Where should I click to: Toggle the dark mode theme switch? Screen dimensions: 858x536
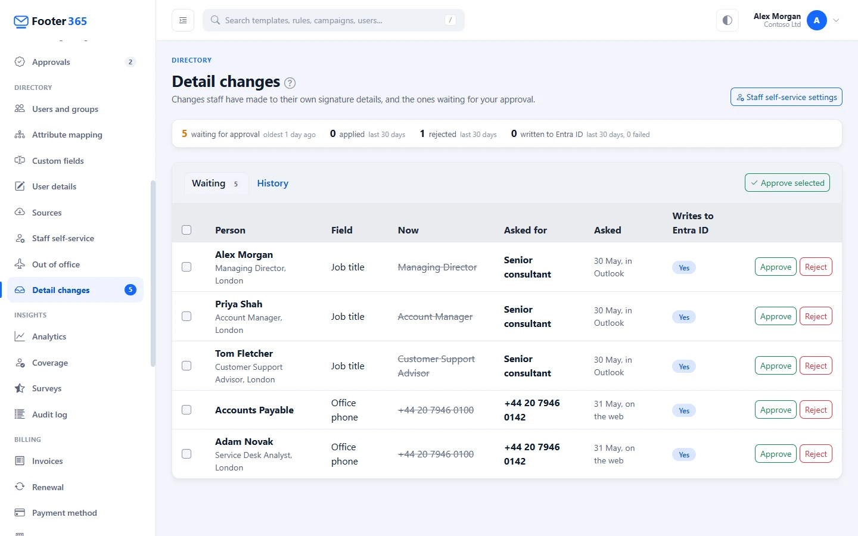728,20
